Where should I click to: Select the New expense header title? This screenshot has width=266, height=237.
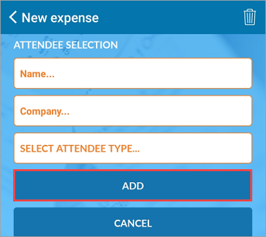[x=60, y=18]
